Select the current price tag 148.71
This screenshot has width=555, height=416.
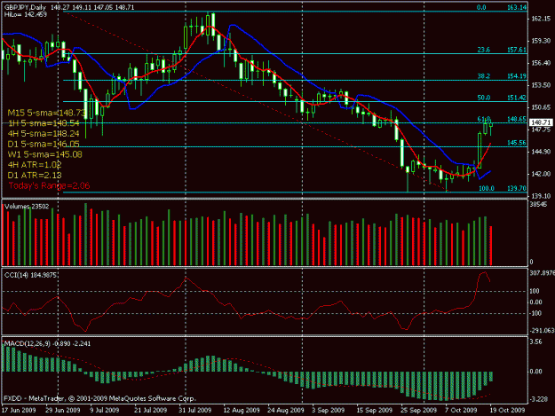[541, 122]
